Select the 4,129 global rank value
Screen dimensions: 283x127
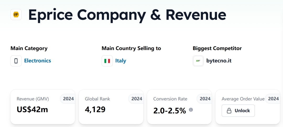tap(95, 110)
